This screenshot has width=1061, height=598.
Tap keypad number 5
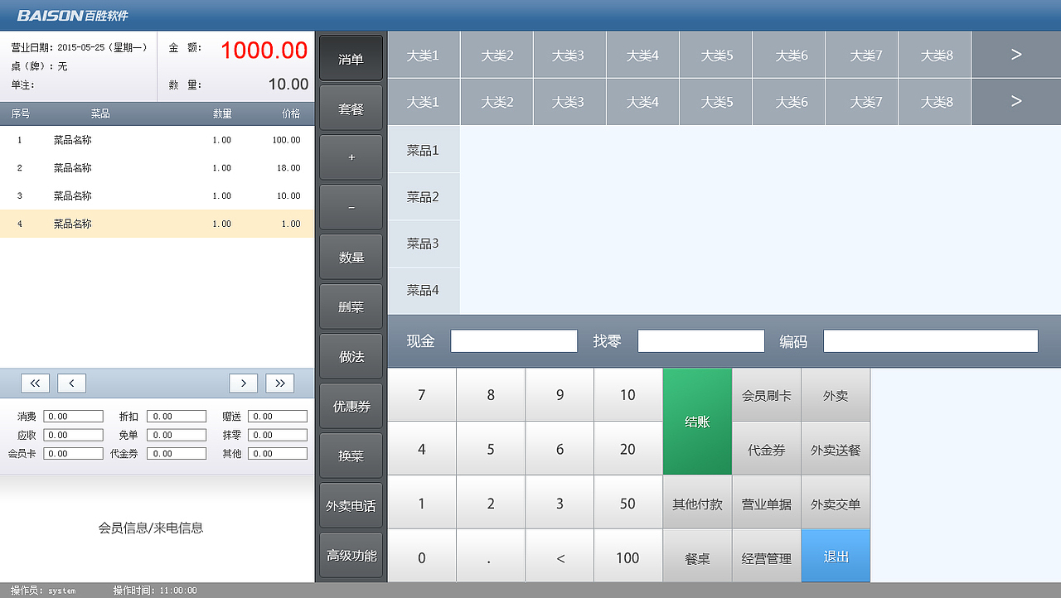coord(491,449)
